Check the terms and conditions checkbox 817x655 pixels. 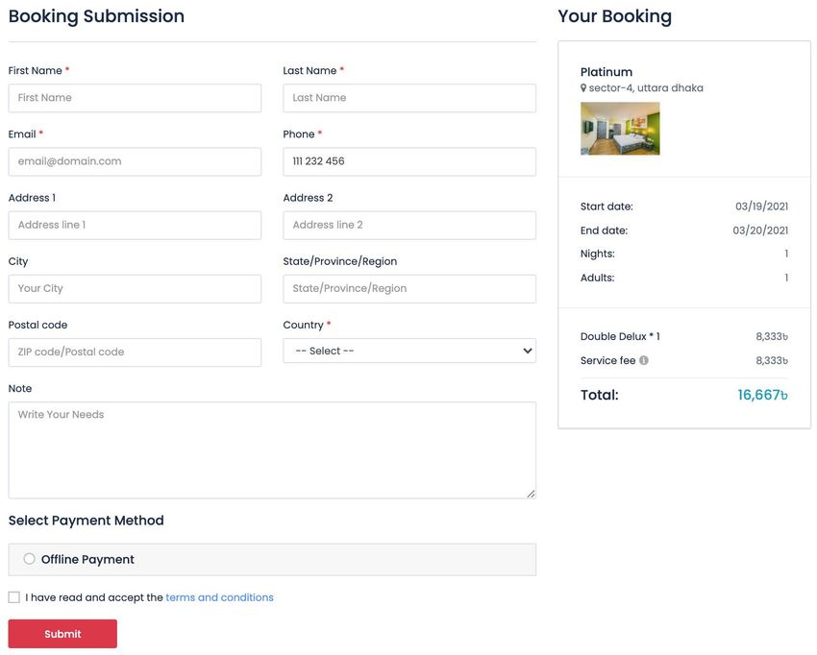(x=14, y=597)
